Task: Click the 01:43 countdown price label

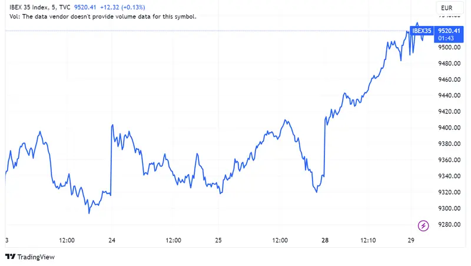Action: tap(446, 38)
